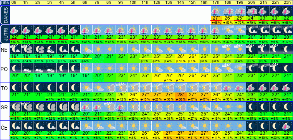Click the DANES 17h thunderstorm icon
This screenshot has width=293, height=140.
[x=216, y=11]
